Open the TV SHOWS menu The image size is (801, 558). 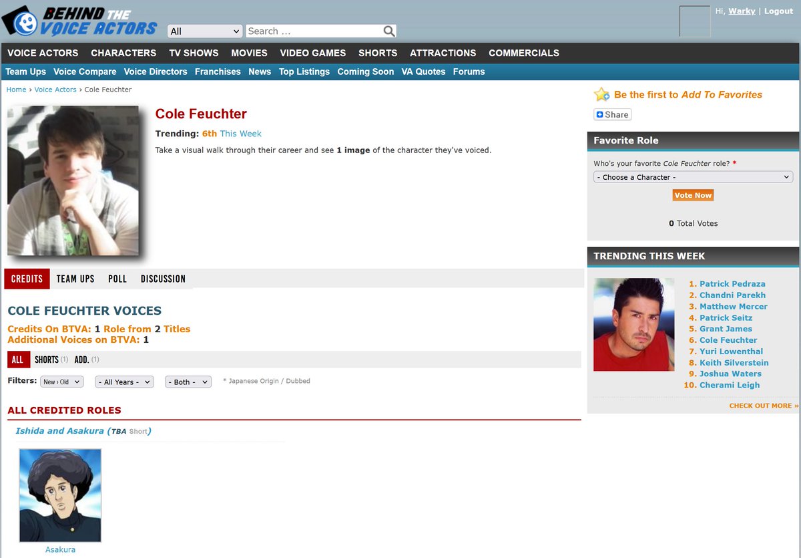[x=194, y=53]
